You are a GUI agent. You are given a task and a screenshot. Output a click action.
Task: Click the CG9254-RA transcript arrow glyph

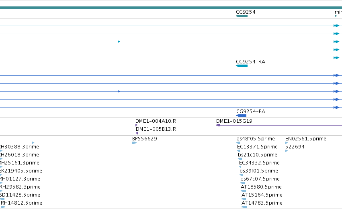click(x=242, y=66)
